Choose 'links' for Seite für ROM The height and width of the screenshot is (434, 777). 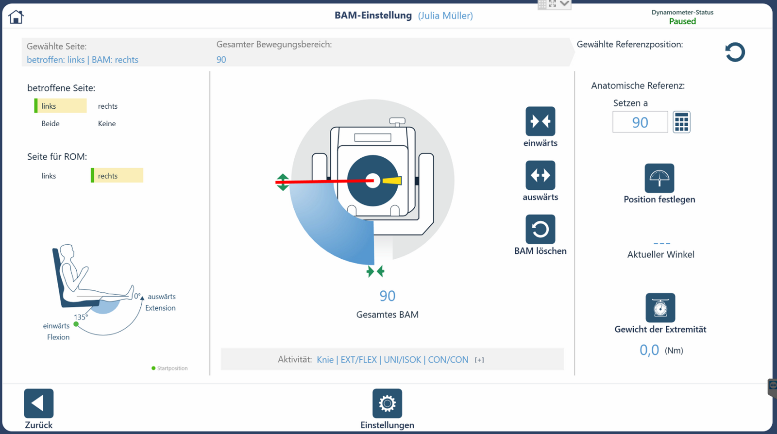(x=49, y=176)
